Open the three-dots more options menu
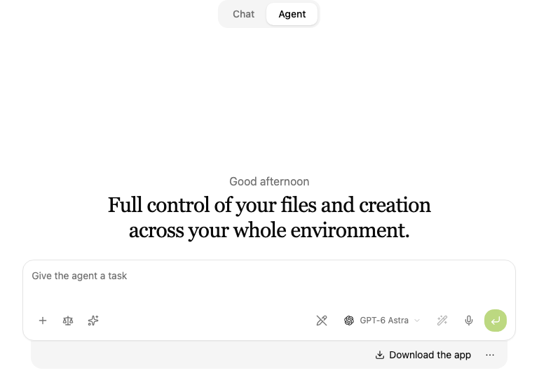Screen dimensions: 539x380 click(490, 355)
